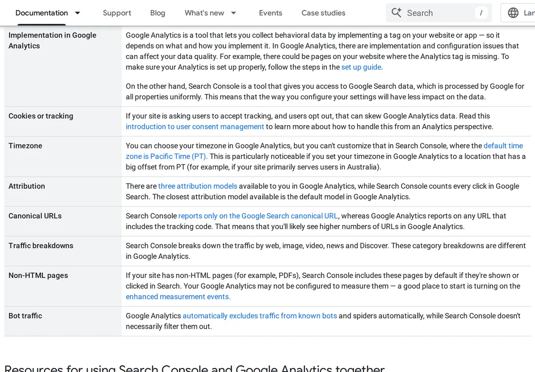Open the Events nav item

pos(270,13)
